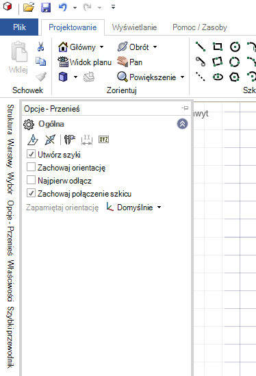The width and height of the screenshot is (256, 376).
Task: Collapse the Ogólna section chevron
Action: tap(182, 124)
